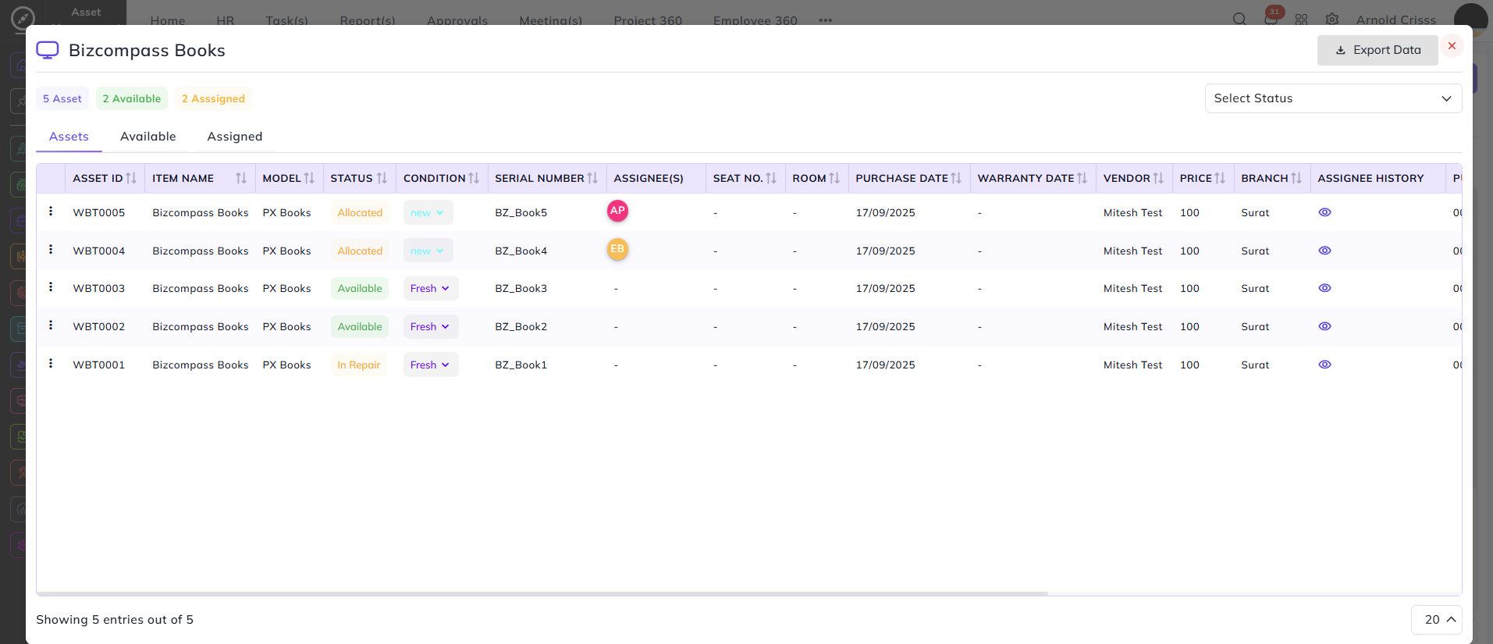Change Fresh condition for WBT0002
The image size is (1493, 644).
[x=431, y=326]
